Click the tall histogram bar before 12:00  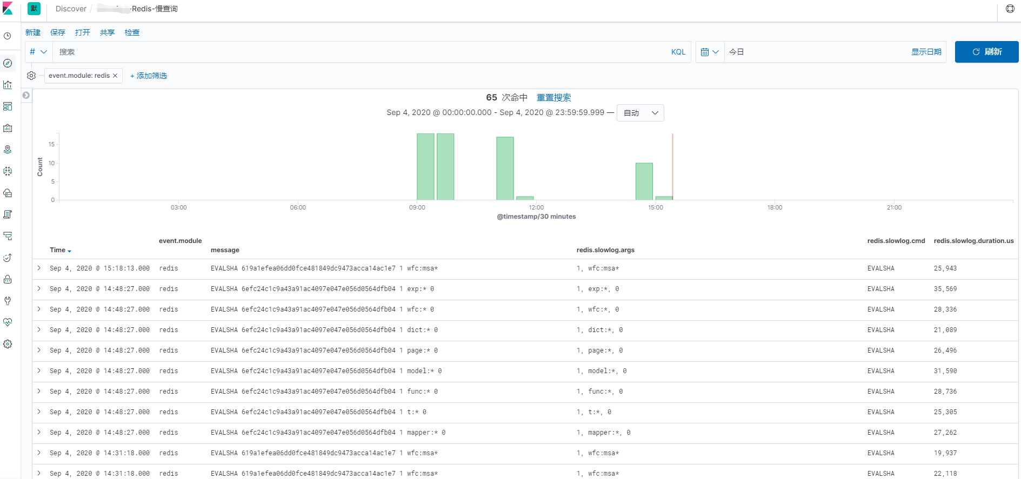[505, 168]
